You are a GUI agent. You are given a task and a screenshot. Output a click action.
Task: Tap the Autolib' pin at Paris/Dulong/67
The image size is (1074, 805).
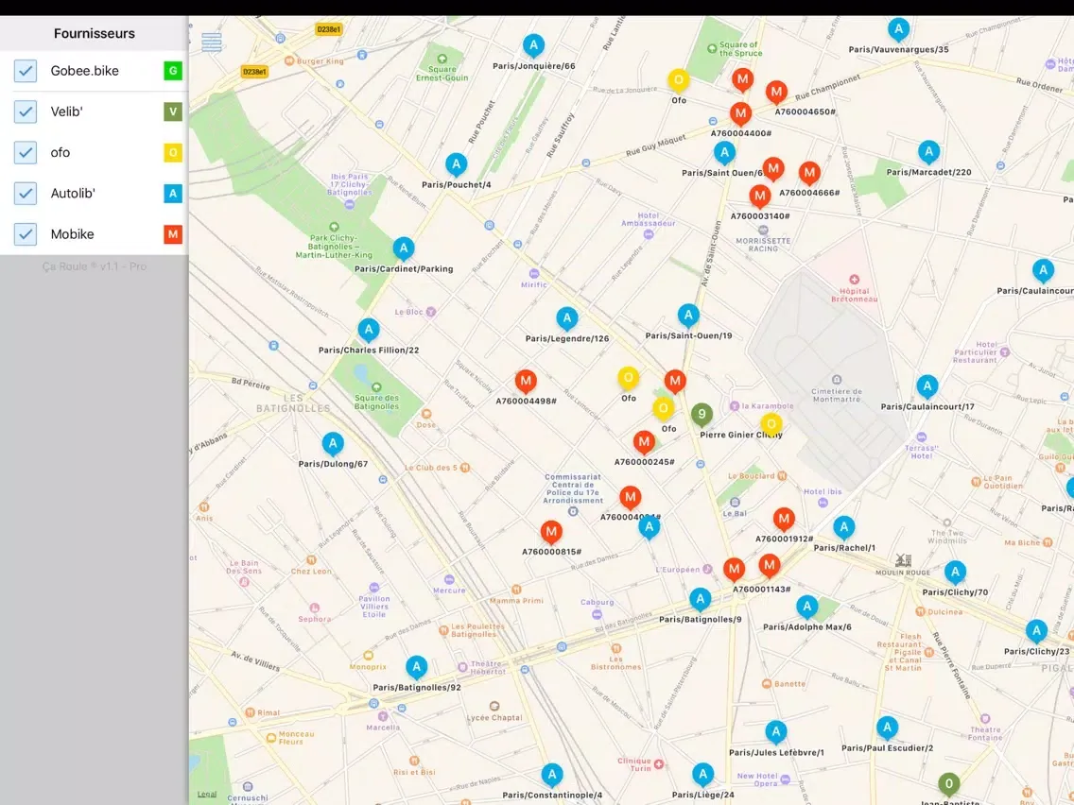(x=333, y=444)
